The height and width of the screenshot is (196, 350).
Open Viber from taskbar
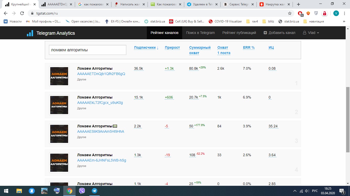pos(82,191)
